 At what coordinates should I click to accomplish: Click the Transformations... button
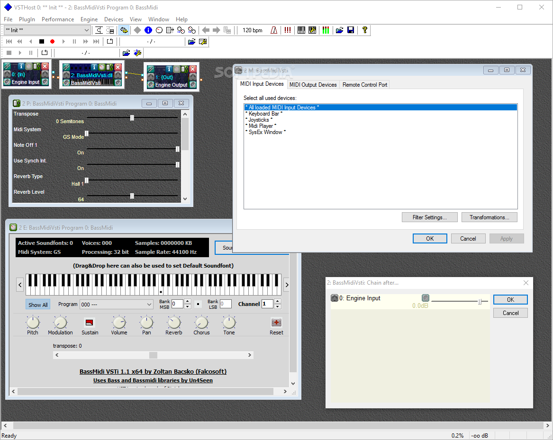point(489,217)
